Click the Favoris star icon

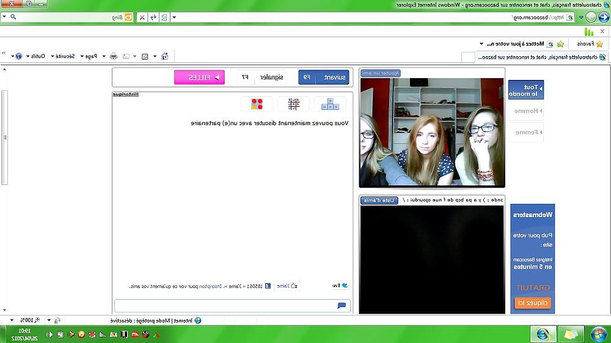pos(599,44)
